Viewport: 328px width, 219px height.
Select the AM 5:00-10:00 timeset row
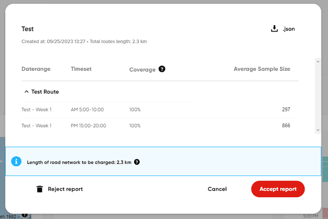[87, 110]
